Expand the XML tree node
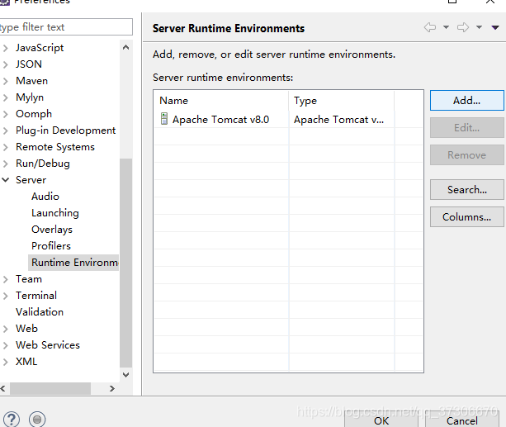Image resolution: width=506 pixels, height=427 pixels. pos(5,362)
